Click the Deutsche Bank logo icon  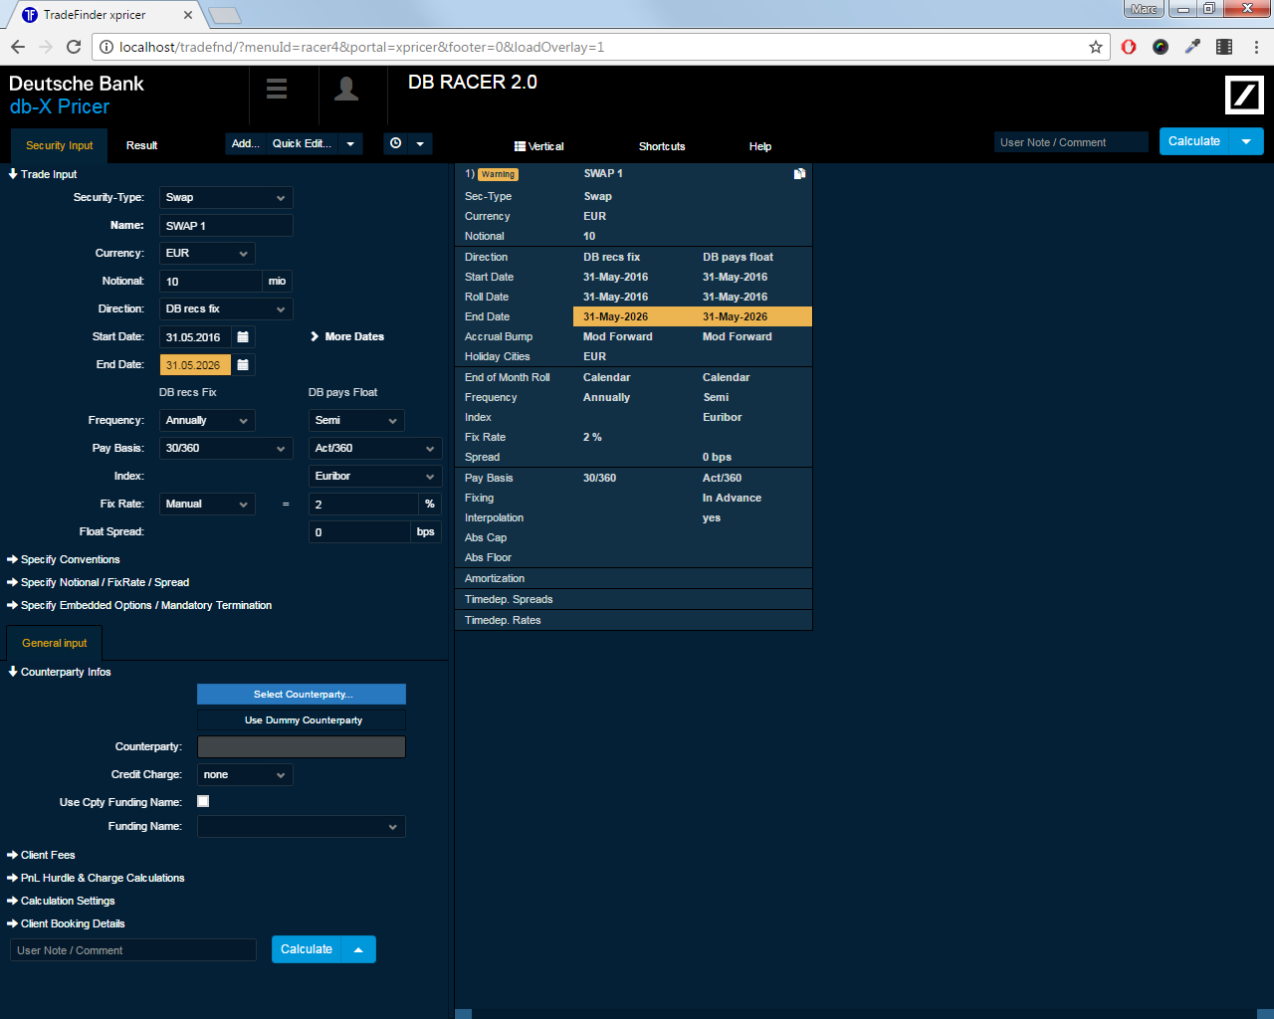pyautogui.click(x=1243, y=96)
